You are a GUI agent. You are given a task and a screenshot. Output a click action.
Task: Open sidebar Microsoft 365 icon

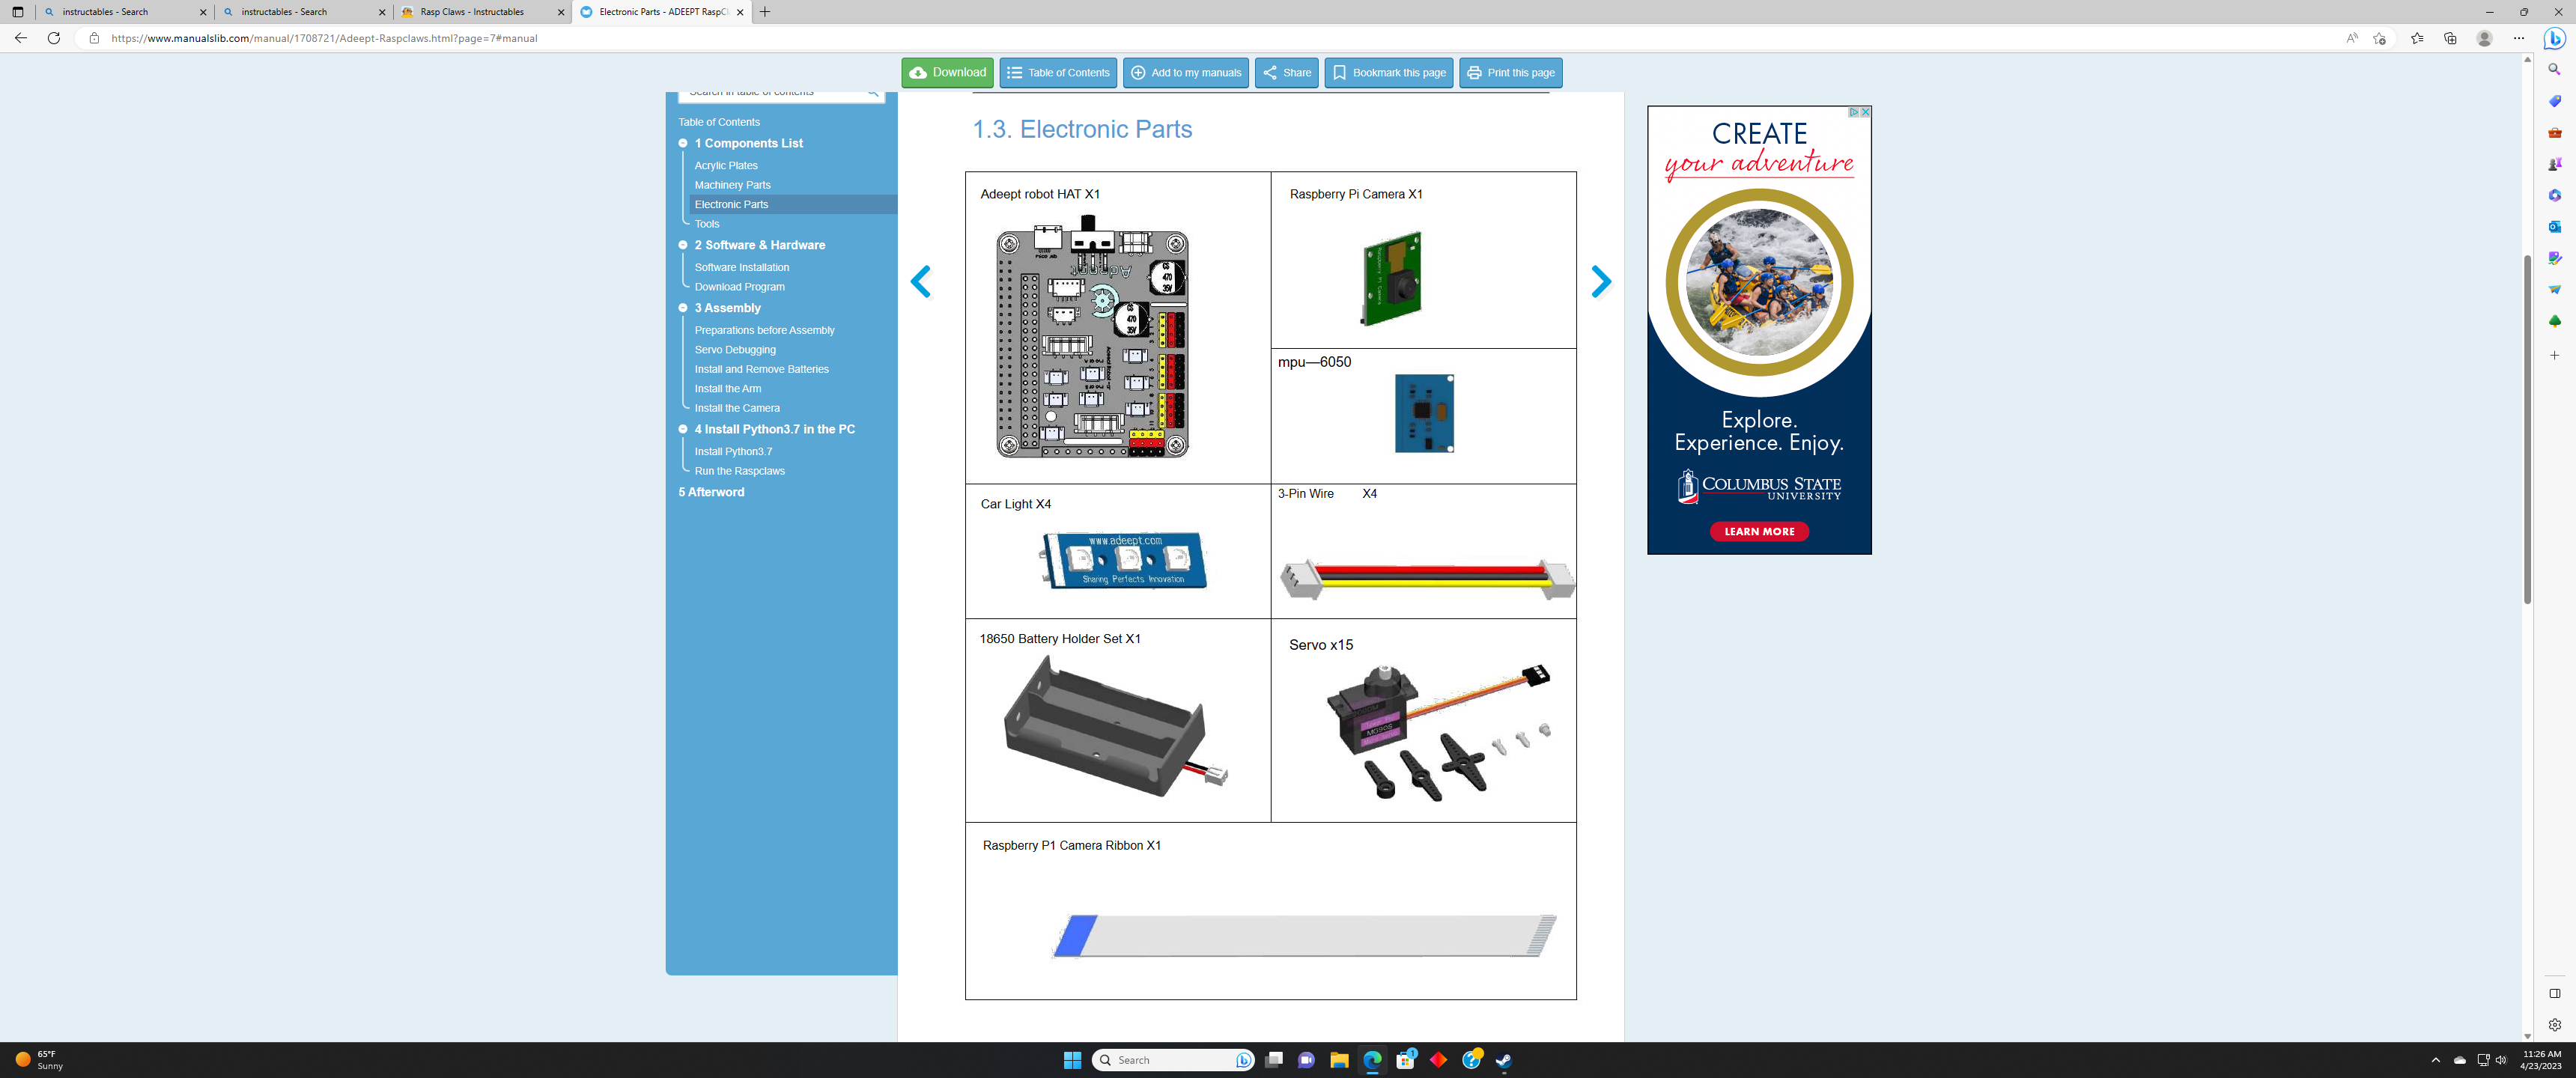pos(2555,195)
